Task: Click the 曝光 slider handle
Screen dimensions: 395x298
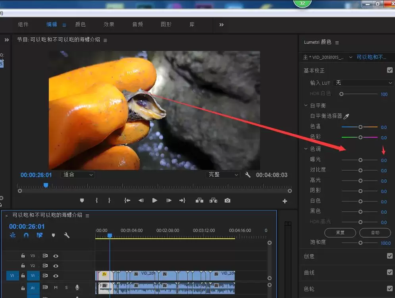Action: 360,160
